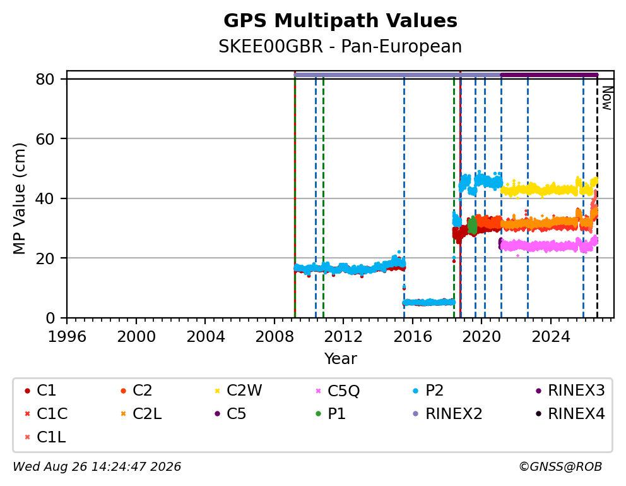Click the light purple RINEX2 bar at top
Viewport: 626px width, 486px height.
(397, 75)
